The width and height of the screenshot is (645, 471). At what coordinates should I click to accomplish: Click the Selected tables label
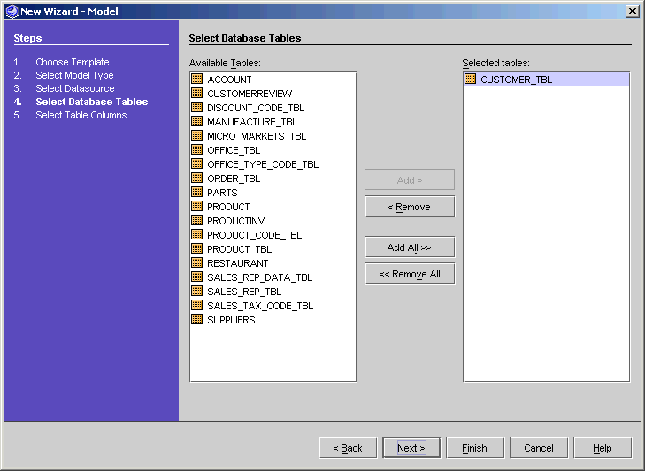[x=495, y=63]
